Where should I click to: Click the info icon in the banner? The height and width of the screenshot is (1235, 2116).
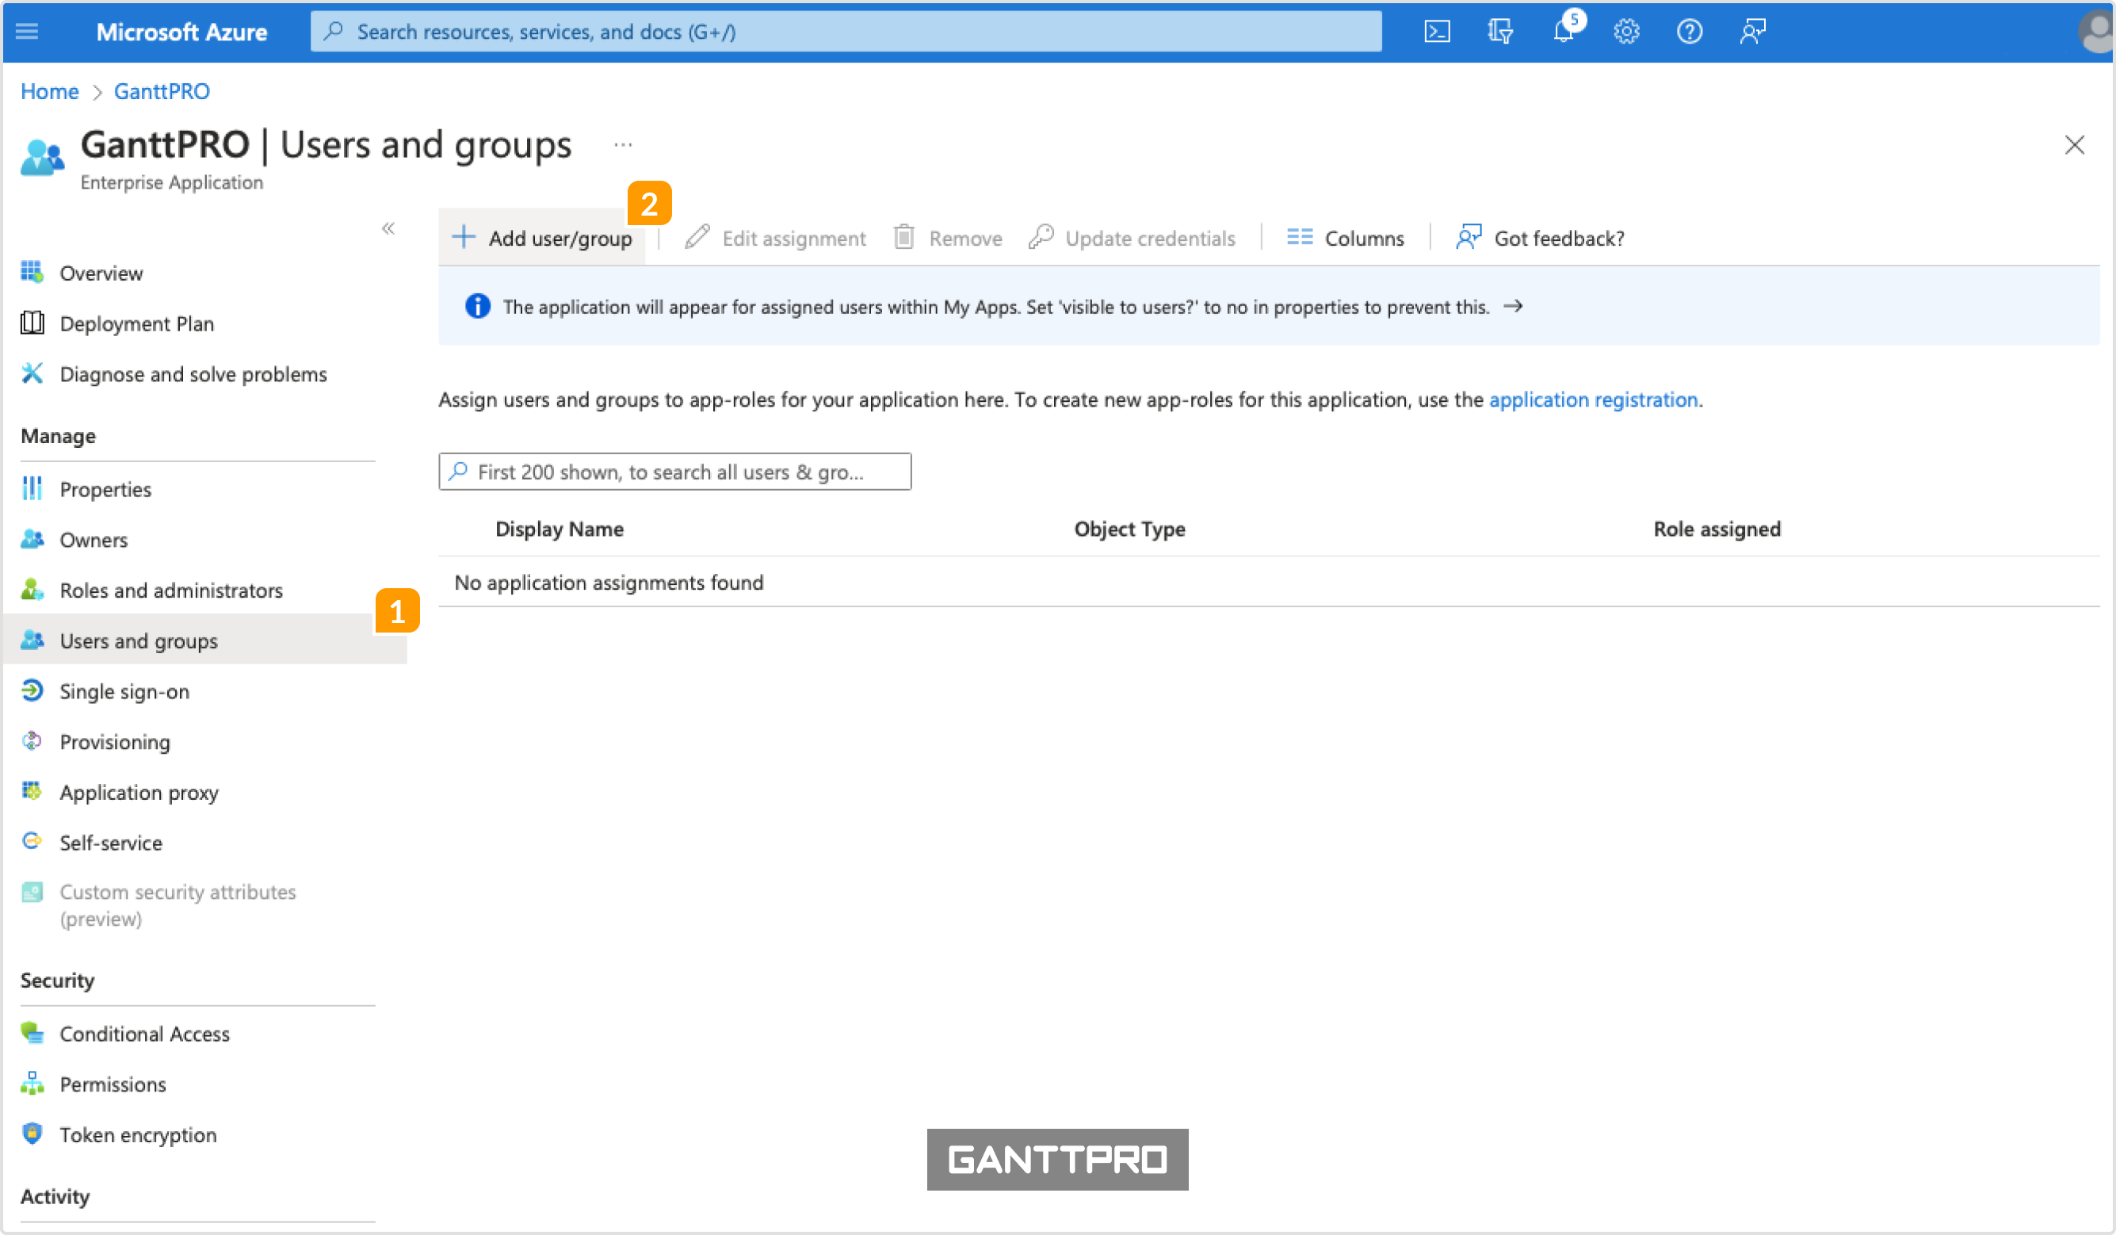point(478,307)
